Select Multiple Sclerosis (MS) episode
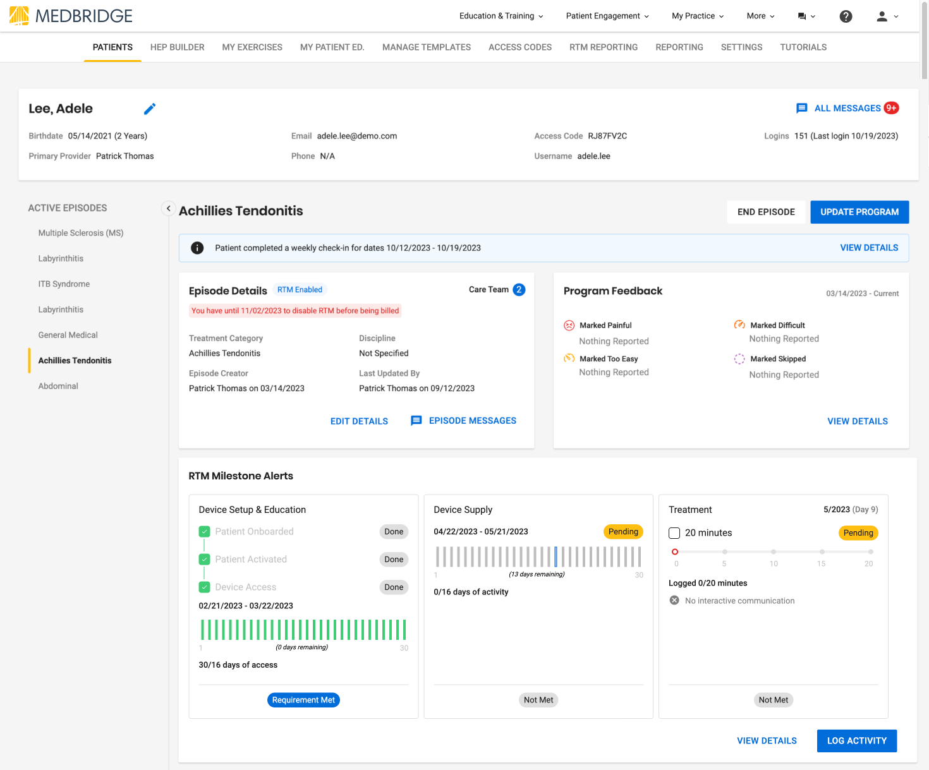This screenshot has height=770, width=929. point(81,233)
